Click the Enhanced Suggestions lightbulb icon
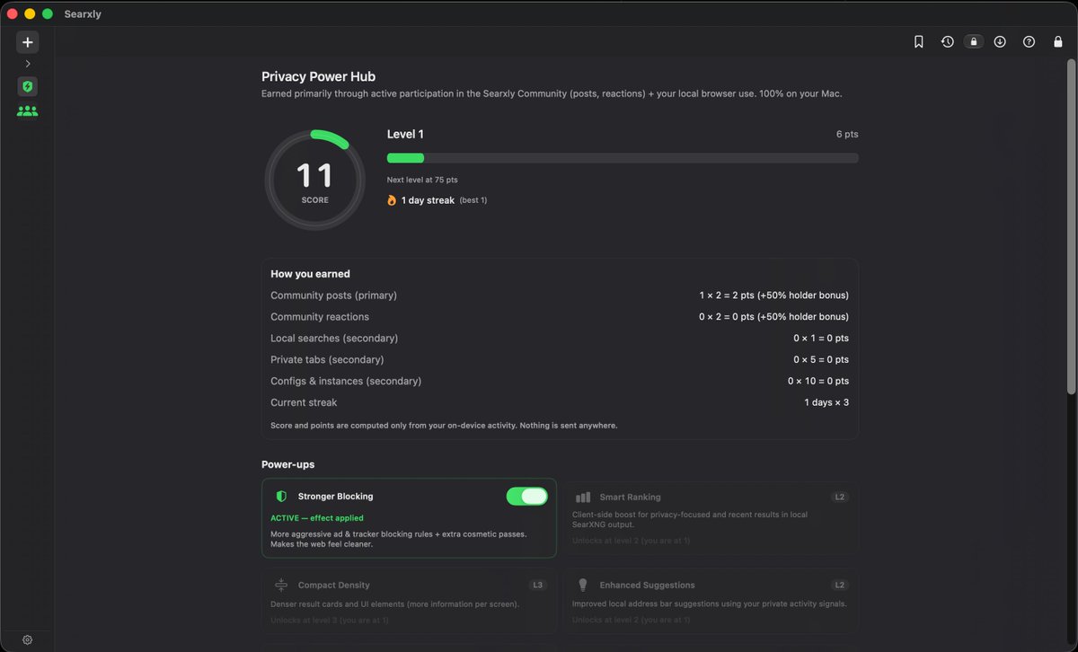Image resolution: width=1078 pixels, height=652 pixels. (583, 585)
